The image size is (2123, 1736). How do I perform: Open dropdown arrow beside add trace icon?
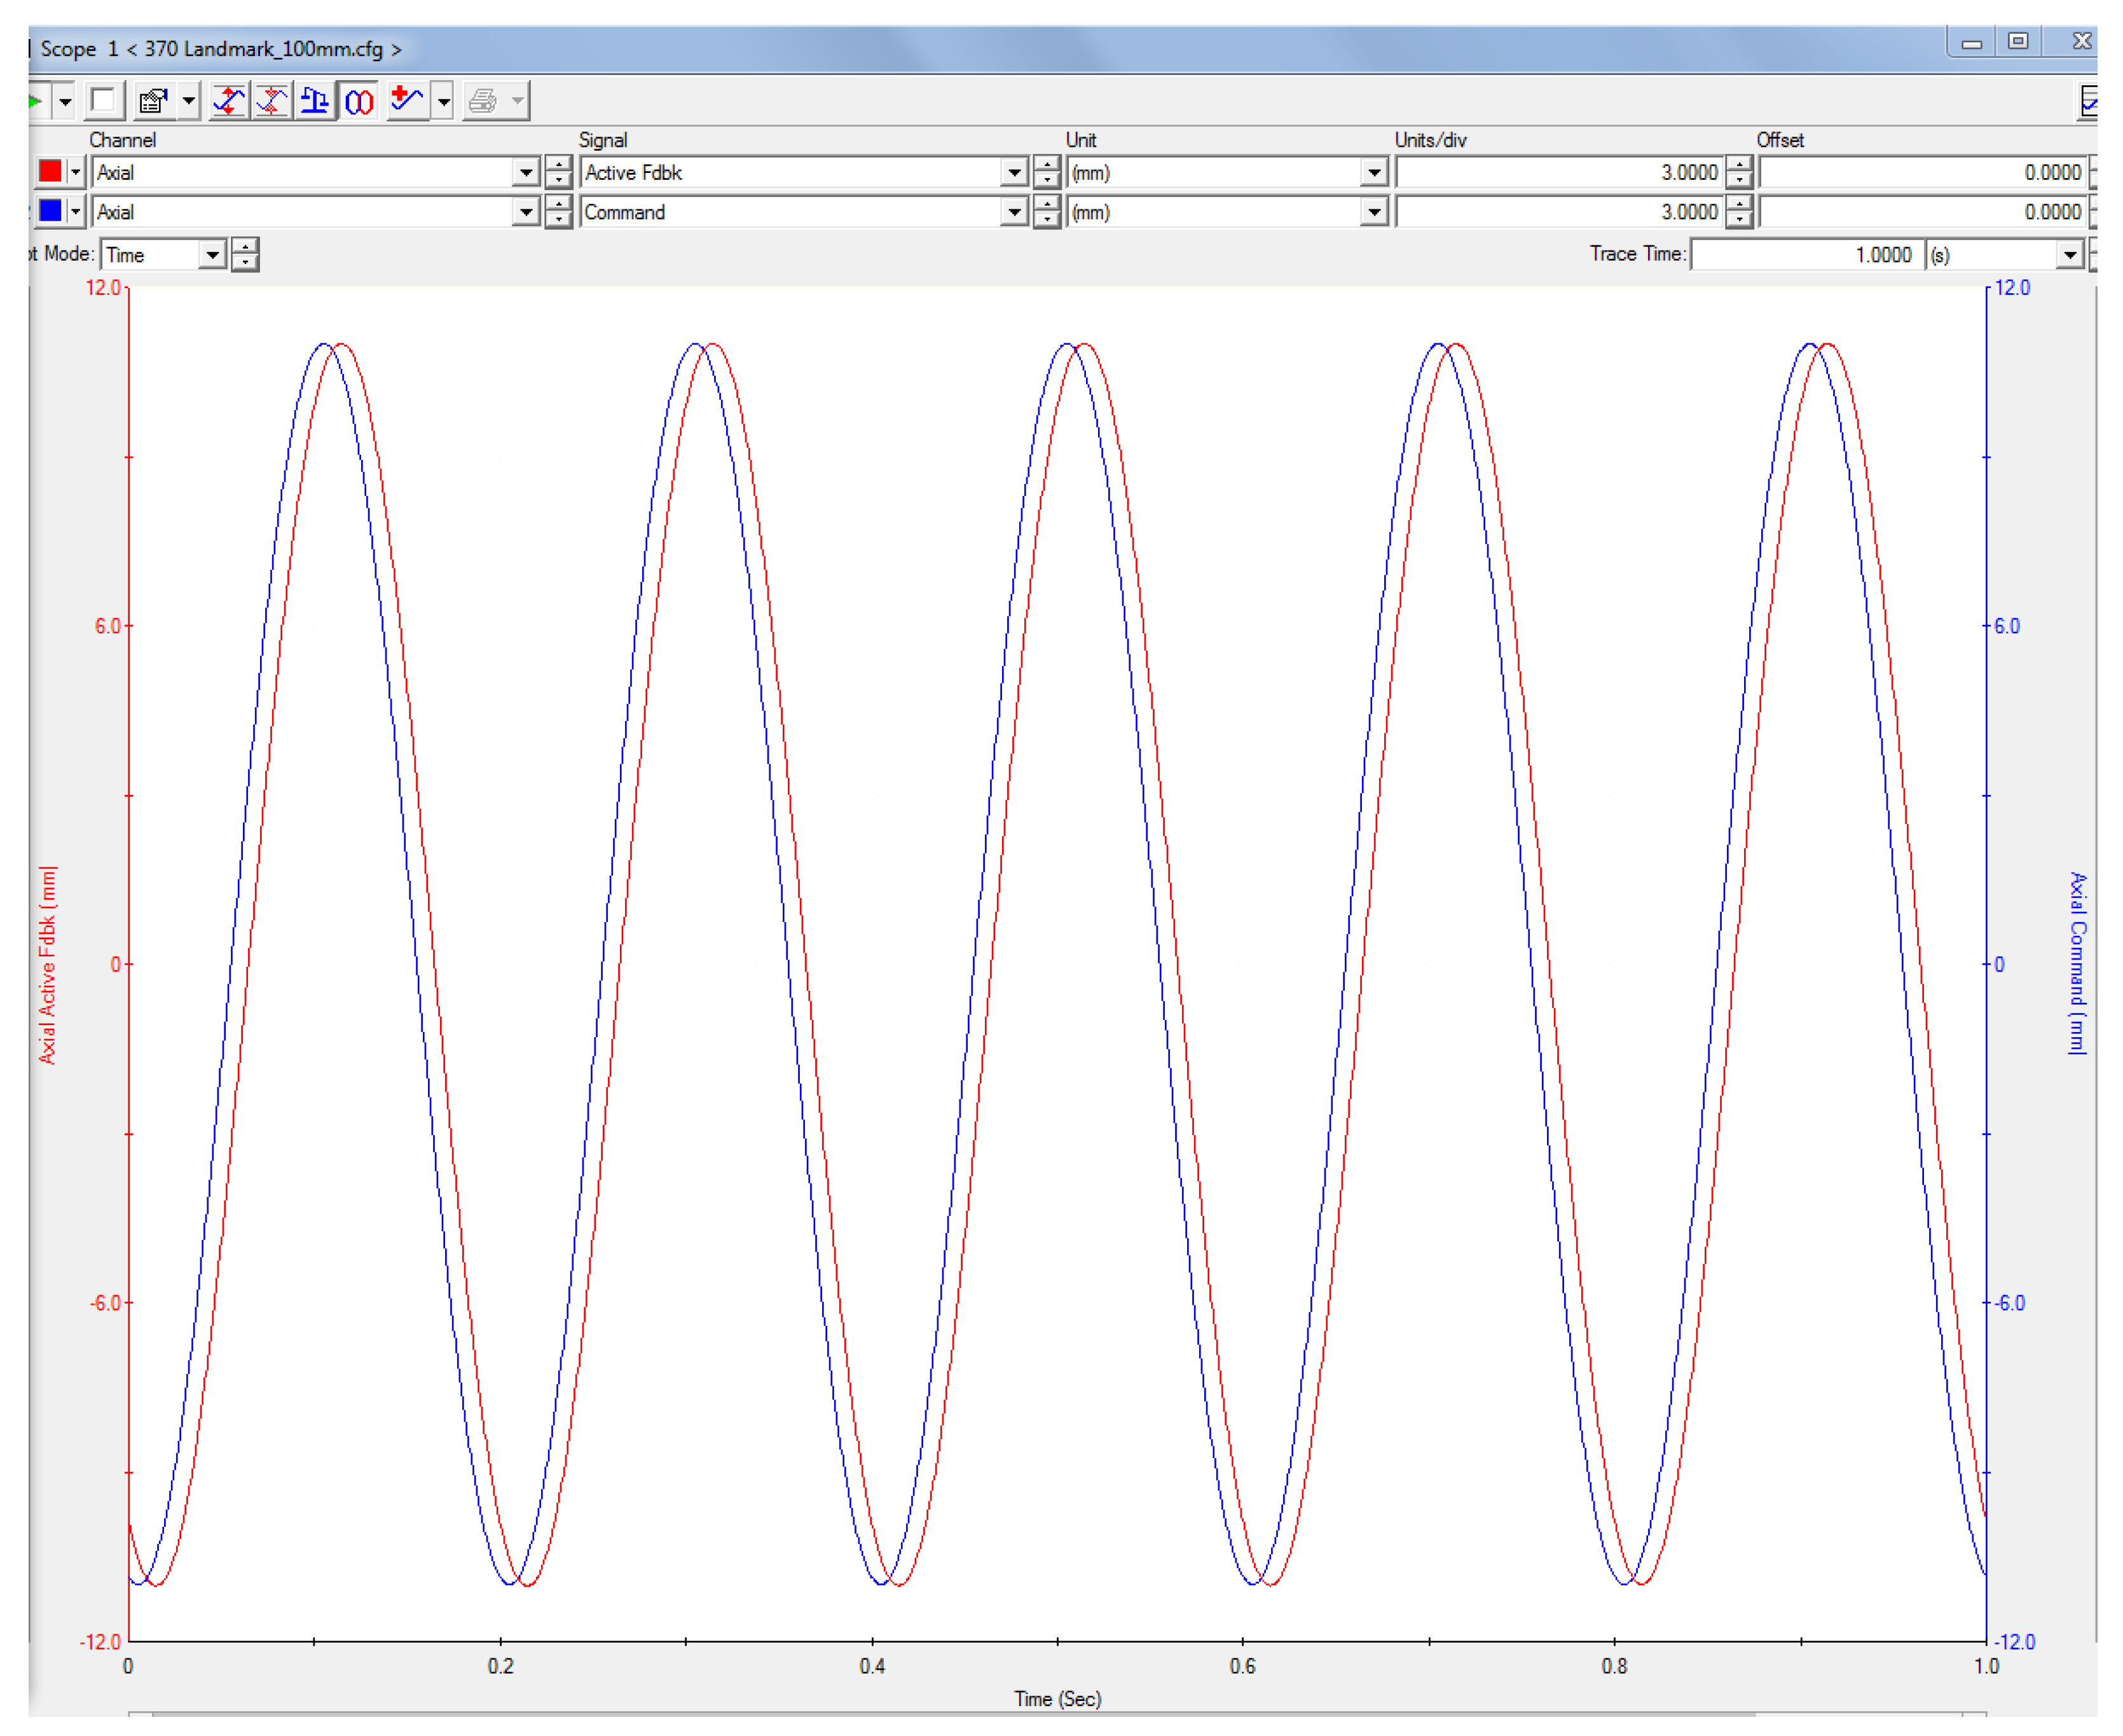pyautogui.click(x=444, y=101)
